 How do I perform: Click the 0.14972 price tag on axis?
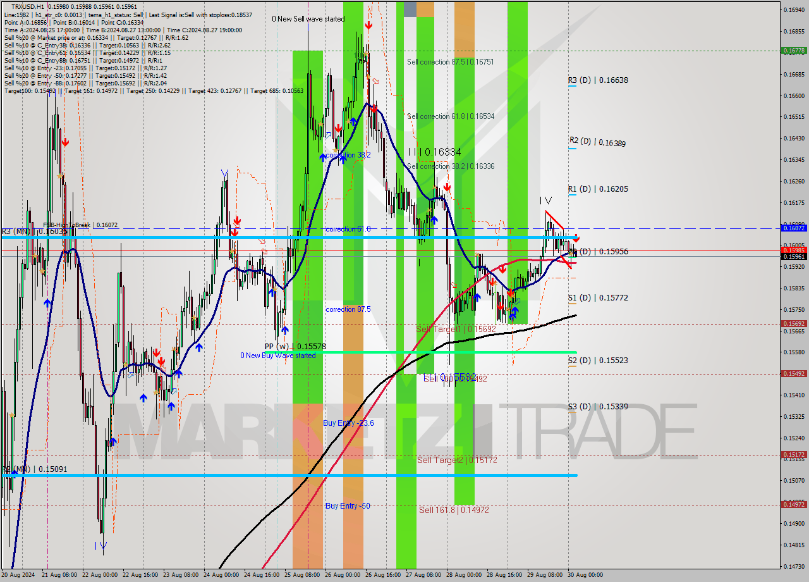click(x=794, y=504)
